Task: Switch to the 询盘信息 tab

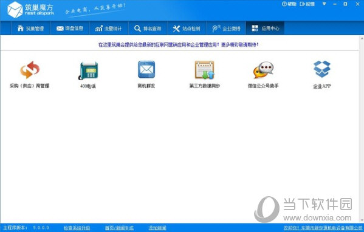Action: 70,29
